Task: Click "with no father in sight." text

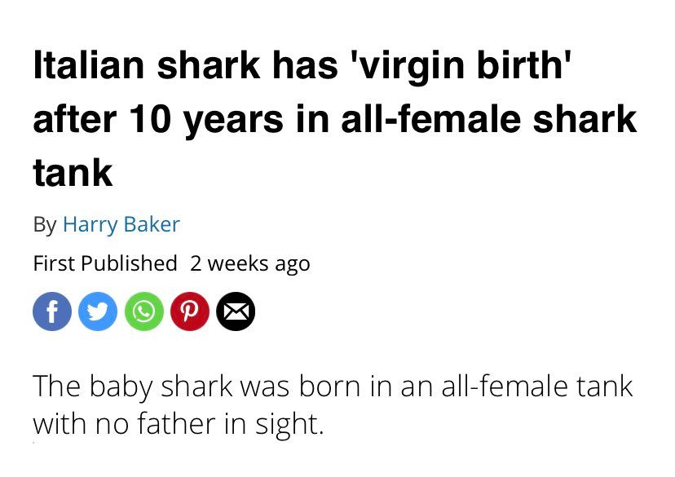Action: [178, 424]
